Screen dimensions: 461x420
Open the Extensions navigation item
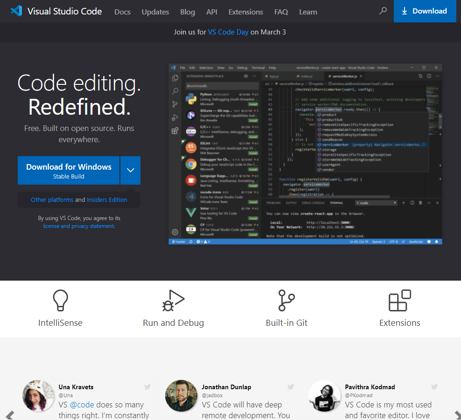pos(246,12)
